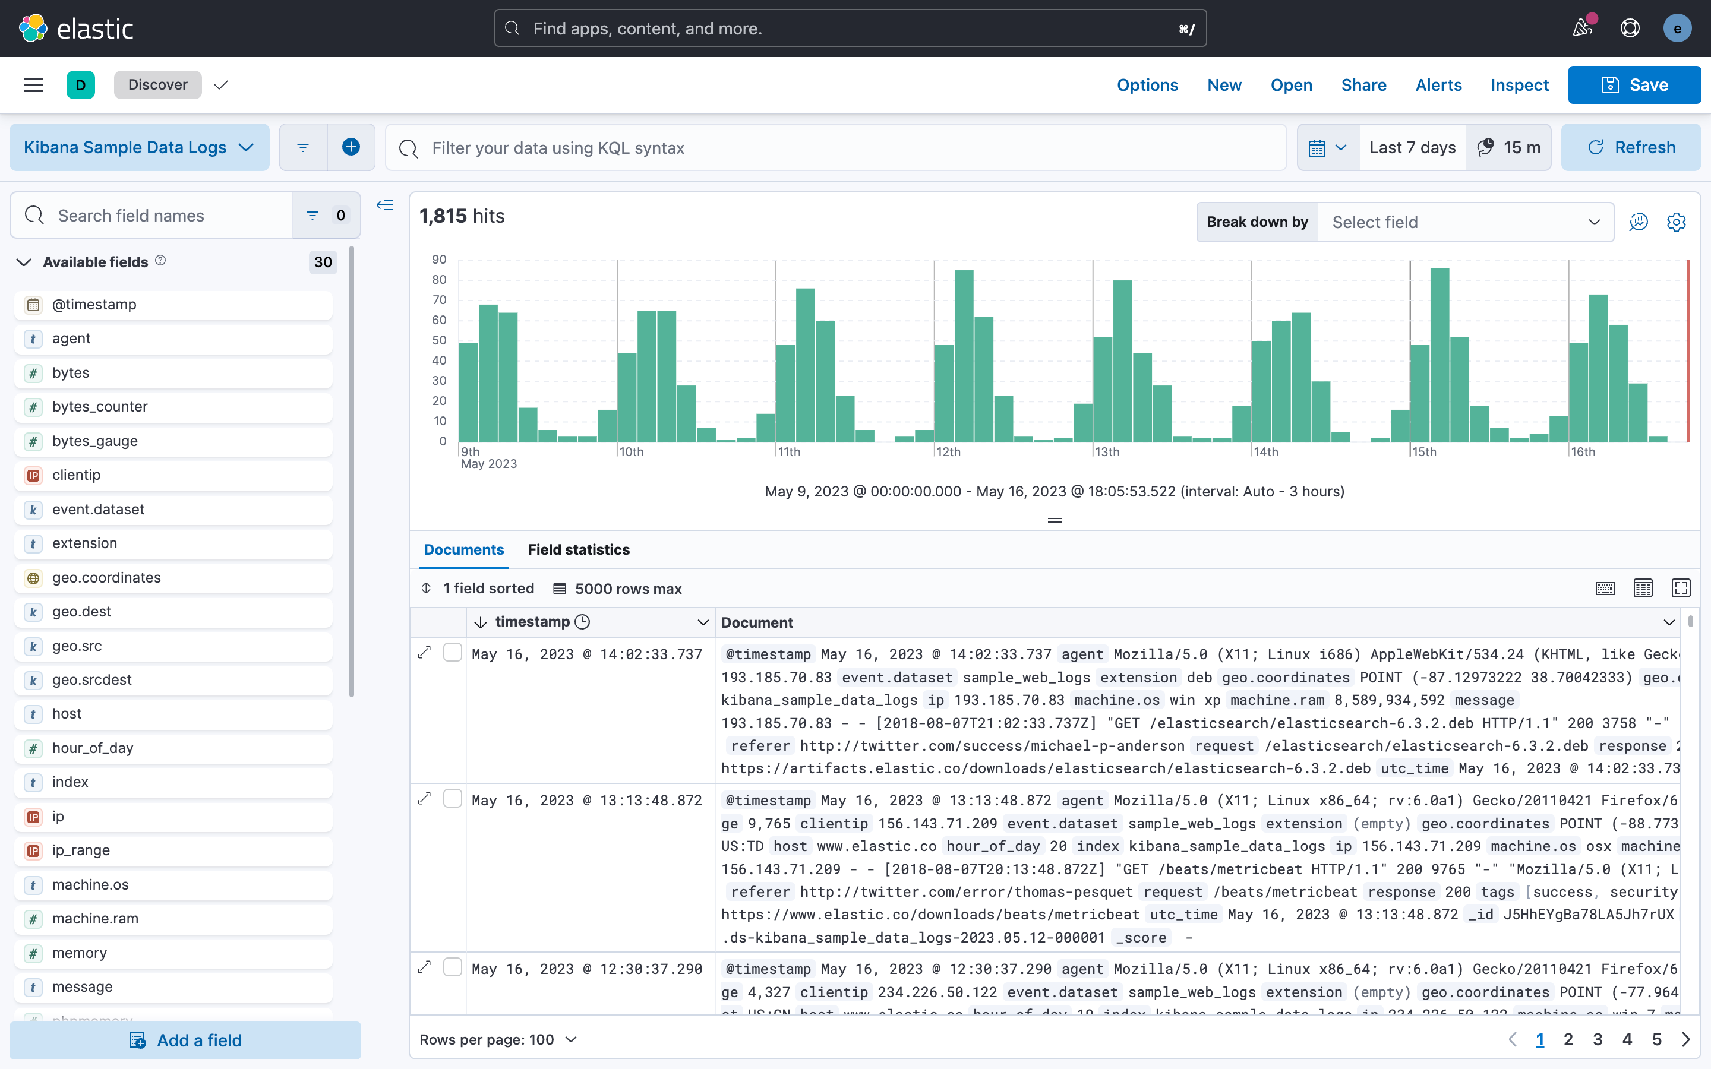Open the display options density icon

click(x=1643, y=588)
